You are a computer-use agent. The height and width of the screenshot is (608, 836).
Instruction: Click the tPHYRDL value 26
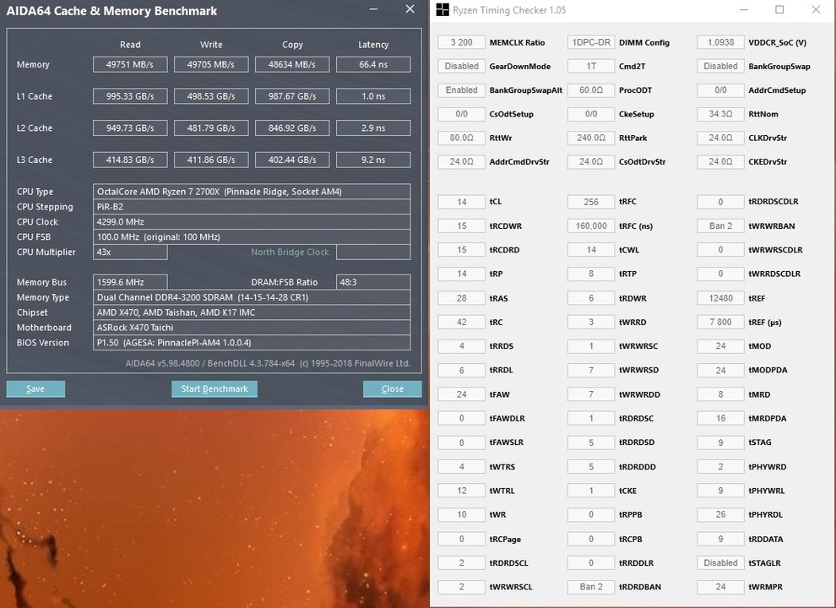pyautogui.click(x=720, y=514)
